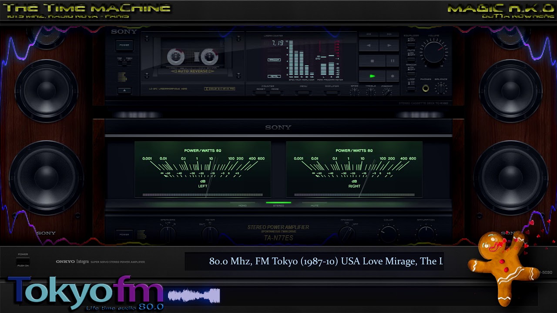Click the Volume knob

click(x=434, y=51)
